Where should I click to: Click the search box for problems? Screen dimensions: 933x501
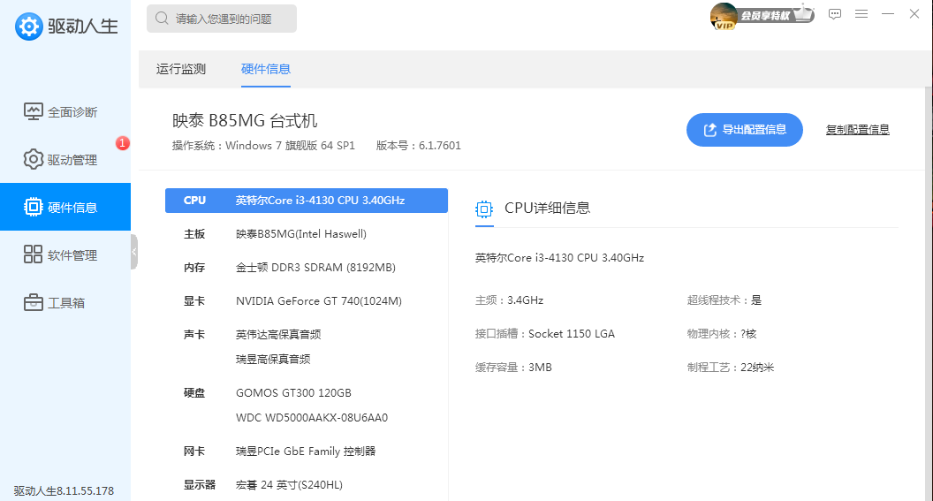coord(222,19)
